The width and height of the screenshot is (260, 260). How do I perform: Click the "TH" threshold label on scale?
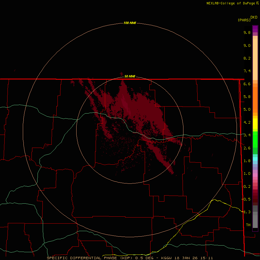tap(248, 225)
